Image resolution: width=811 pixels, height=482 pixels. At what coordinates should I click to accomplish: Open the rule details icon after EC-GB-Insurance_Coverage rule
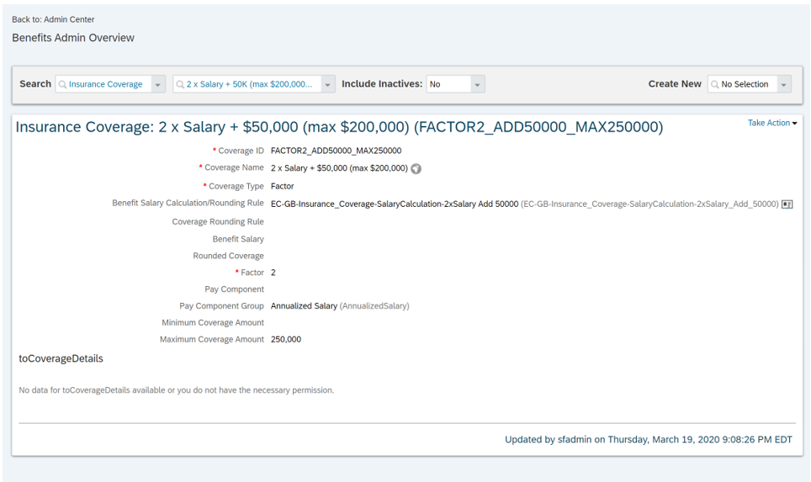(x=787, y=204)
